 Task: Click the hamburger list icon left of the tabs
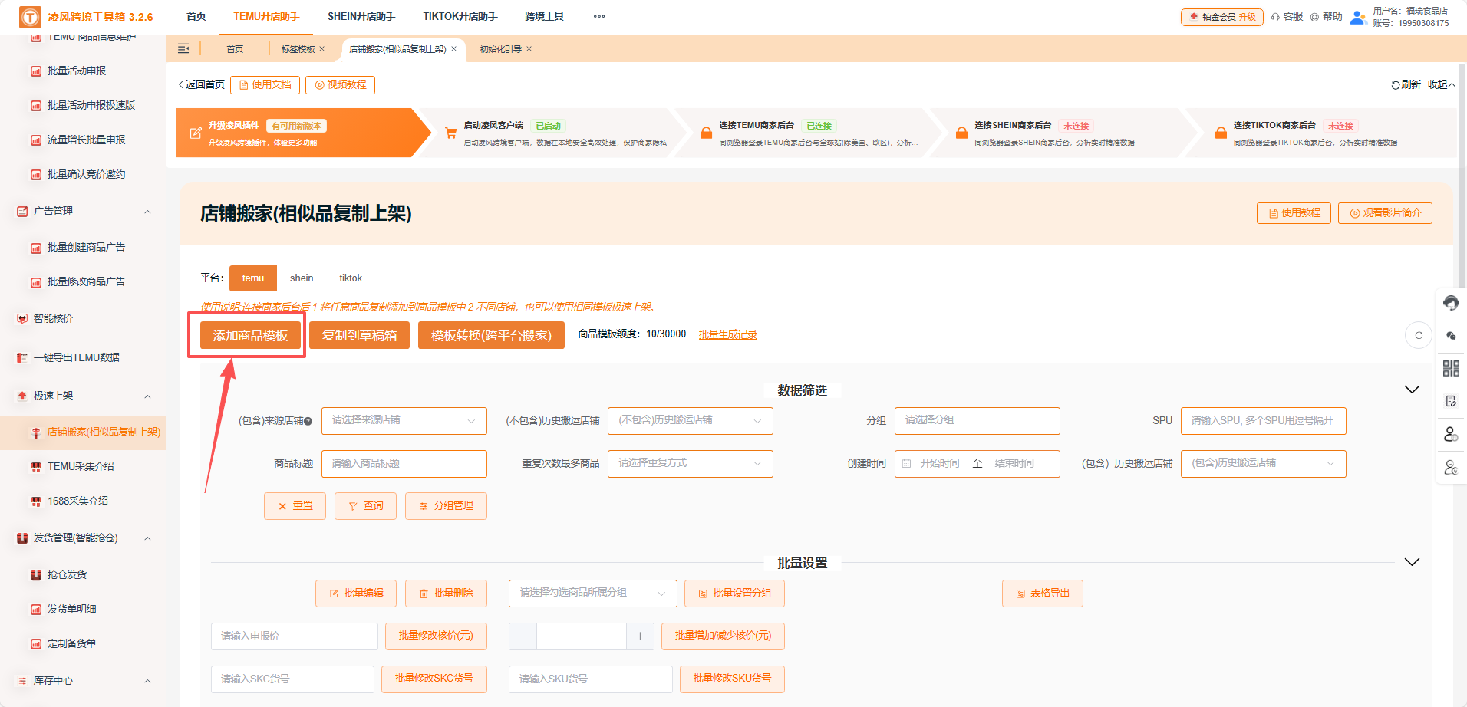[183, 48]
